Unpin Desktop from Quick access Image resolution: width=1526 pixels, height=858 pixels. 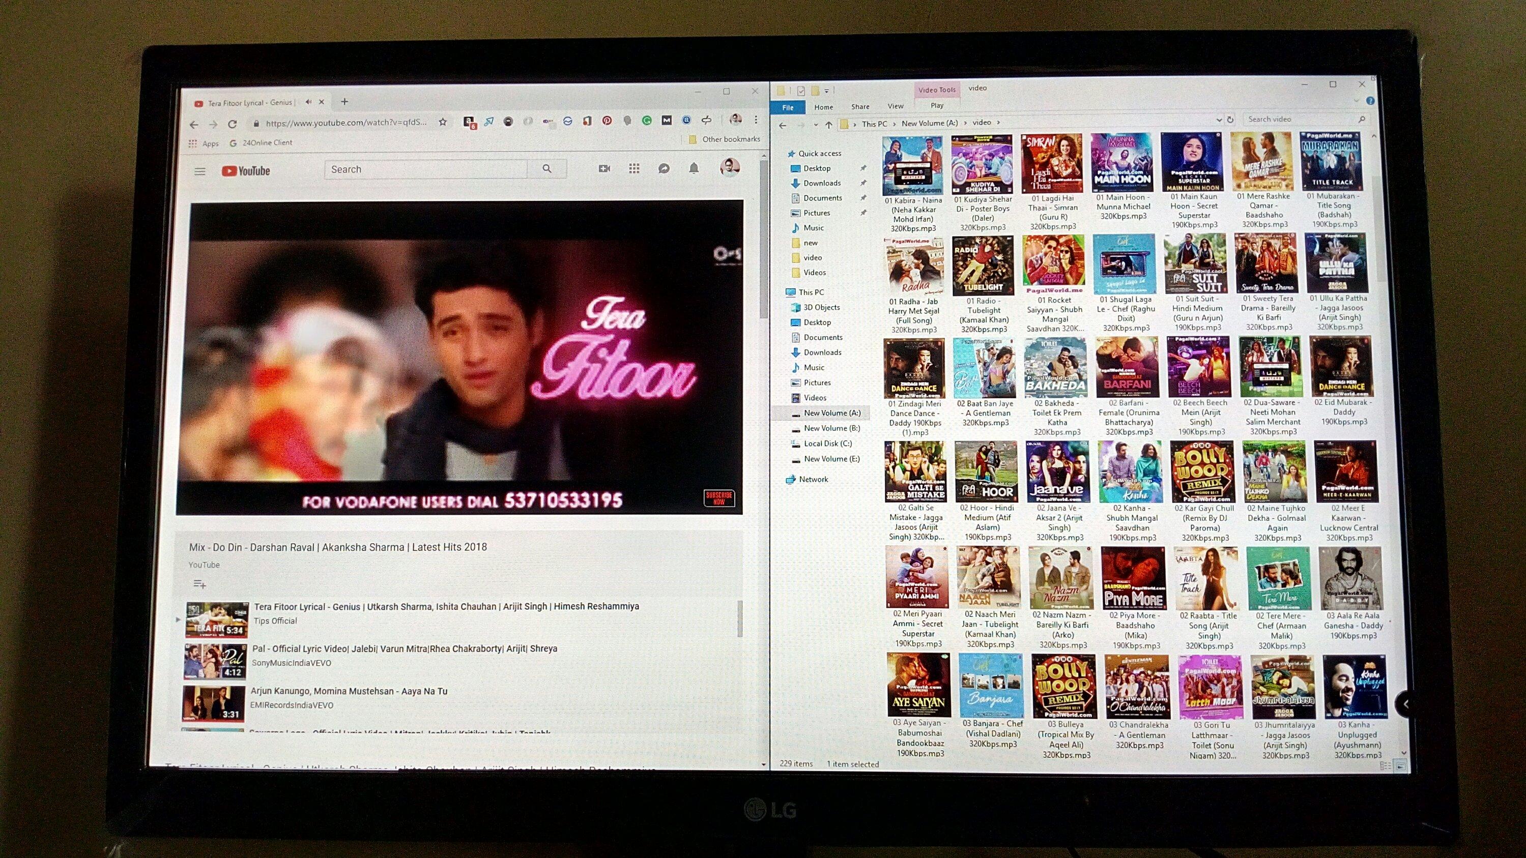pos(863,168)
